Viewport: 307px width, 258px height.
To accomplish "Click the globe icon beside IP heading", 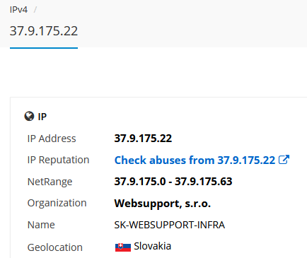I will (x=29, y=116).
